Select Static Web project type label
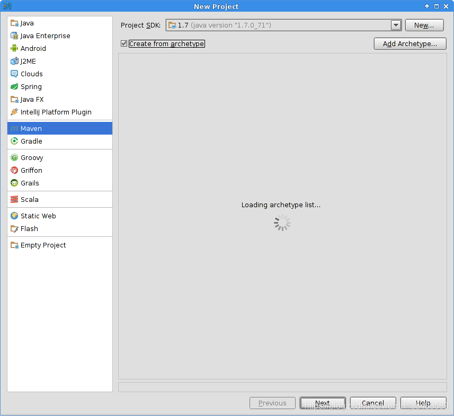This screenshot has width=454, height=416. [38, 216]
